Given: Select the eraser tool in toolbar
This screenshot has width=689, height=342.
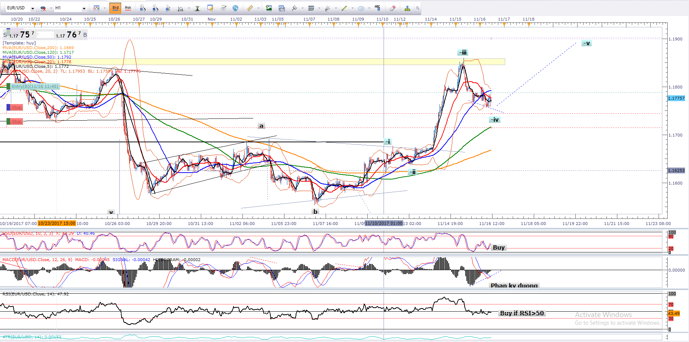Looking at the screenshot, I should tap(392, 8).
